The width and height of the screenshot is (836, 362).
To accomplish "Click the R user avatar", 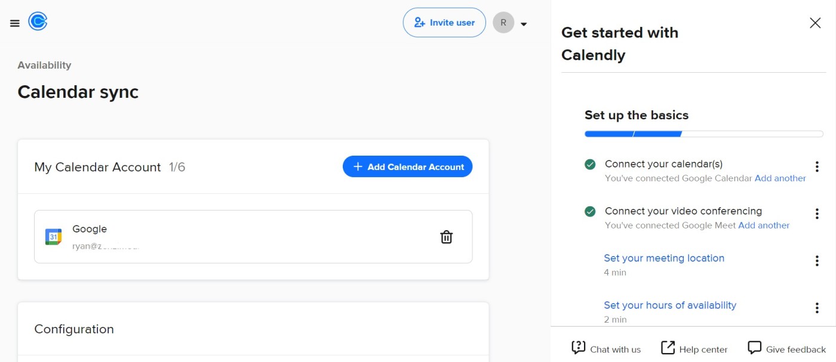I will coord(503,23).
